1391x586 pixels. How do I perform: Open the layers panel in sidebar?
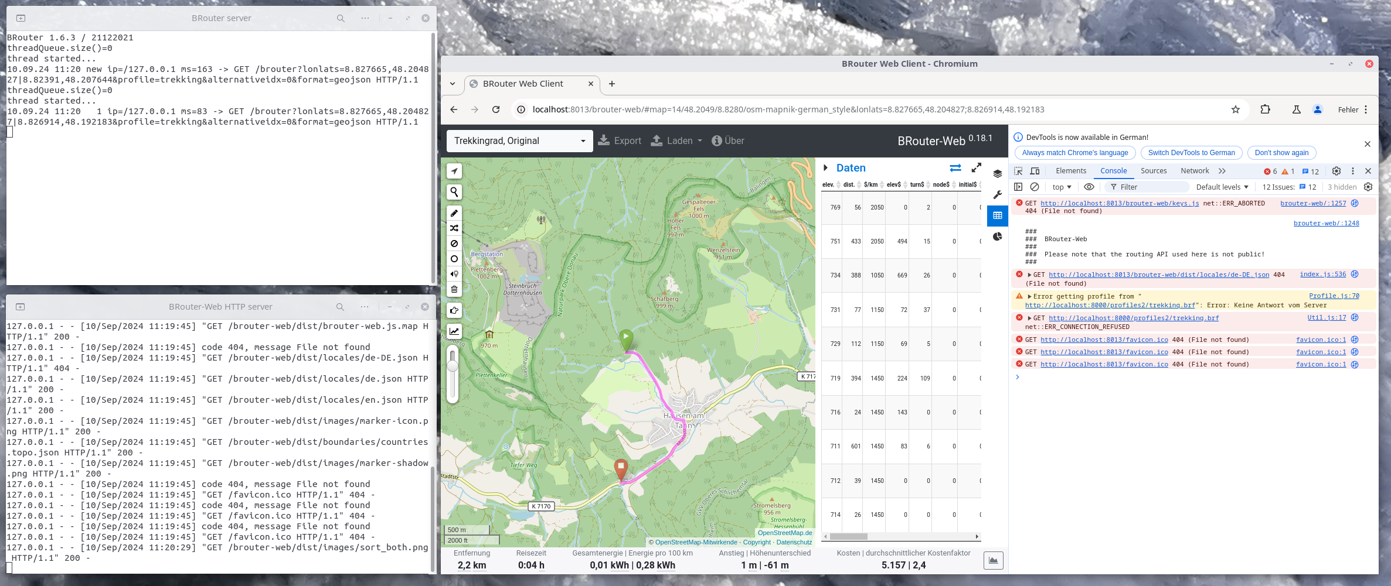998,173
